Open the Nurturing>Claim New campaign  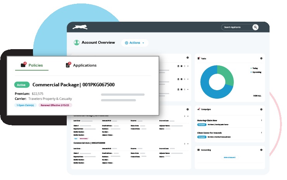(x=207, y=120)
